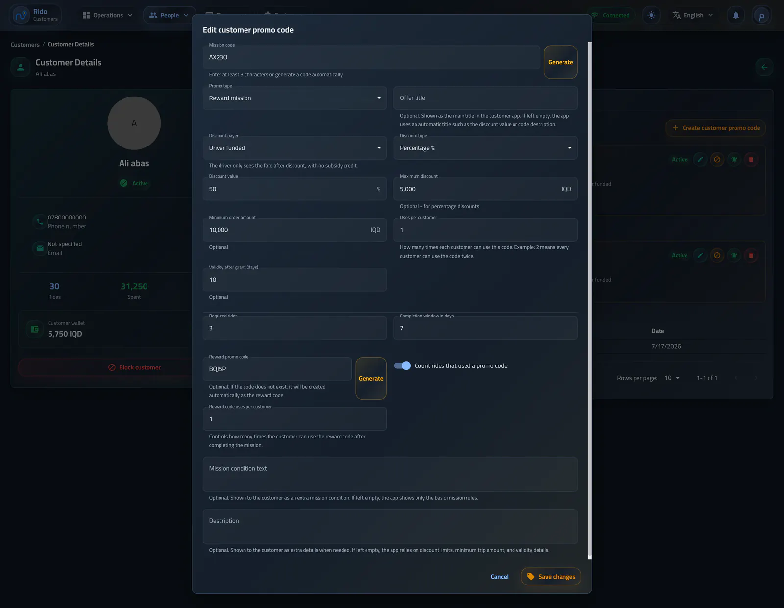Toggle the light/dark theme sun icon
Screen dimensions: 784x608
651,15
